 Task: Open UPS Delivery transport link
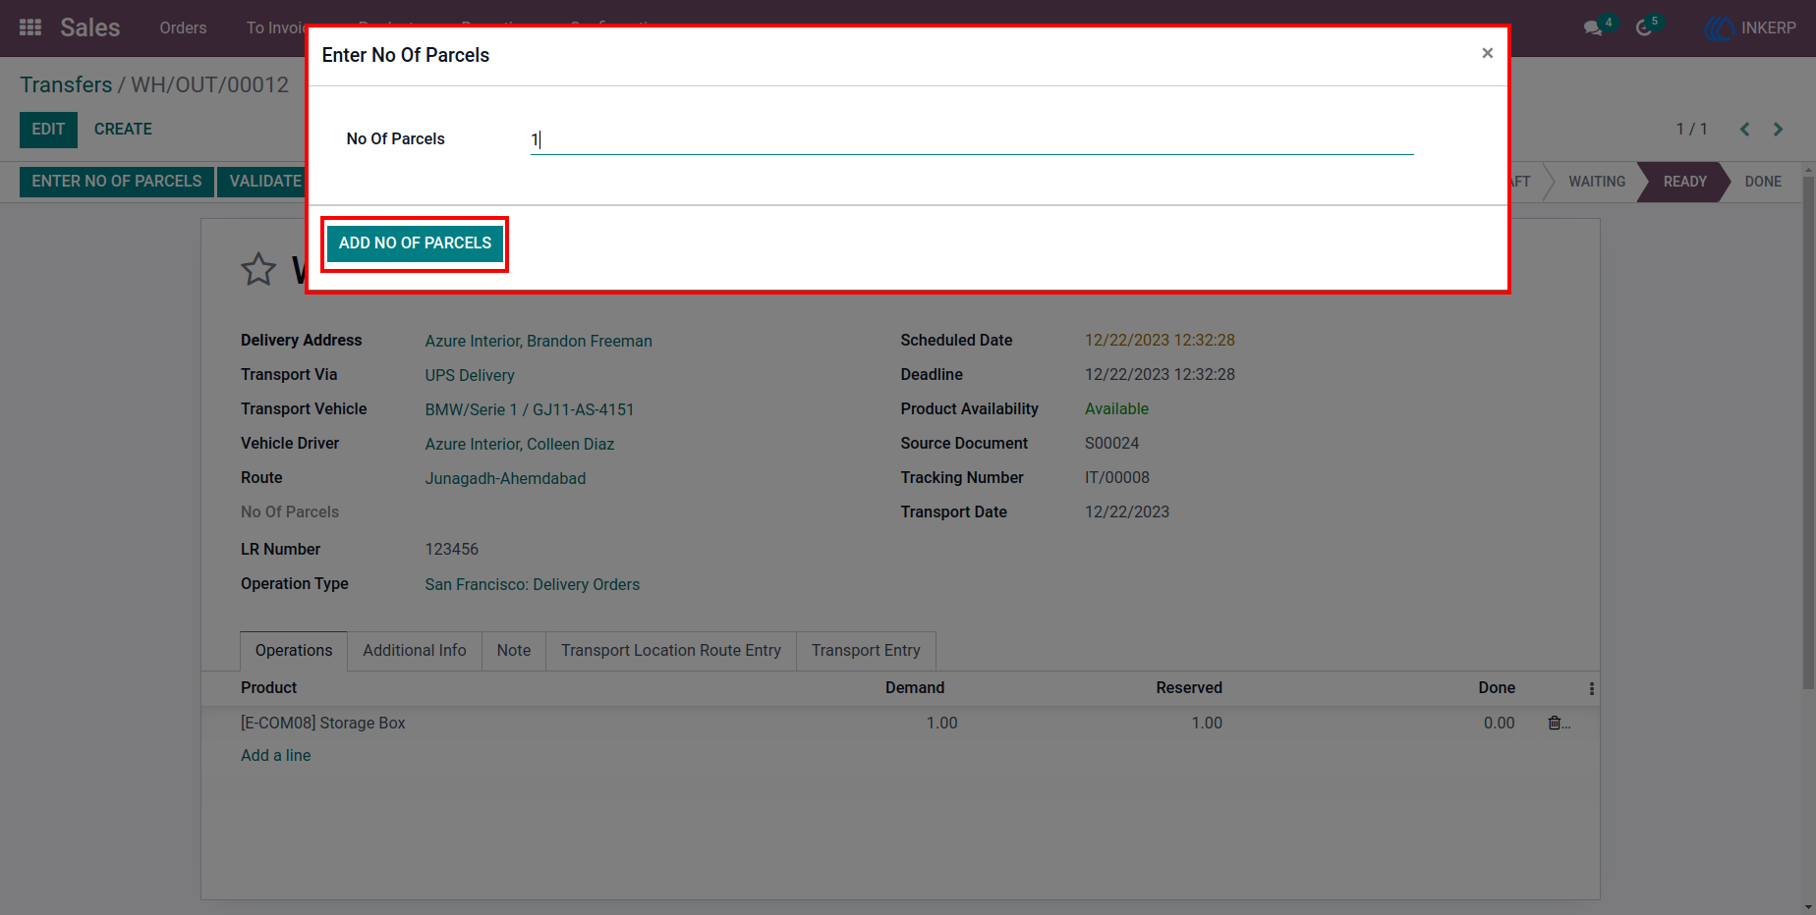470,376
